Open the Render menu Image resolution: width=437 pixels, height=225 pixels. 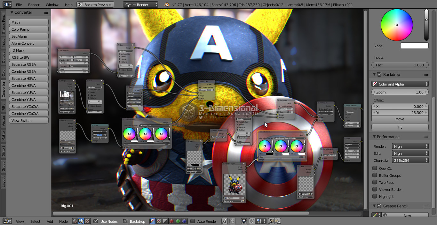[x=34, y=4]
